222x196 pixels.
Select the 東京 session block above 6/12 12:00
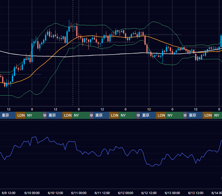[x=148, y=115]
